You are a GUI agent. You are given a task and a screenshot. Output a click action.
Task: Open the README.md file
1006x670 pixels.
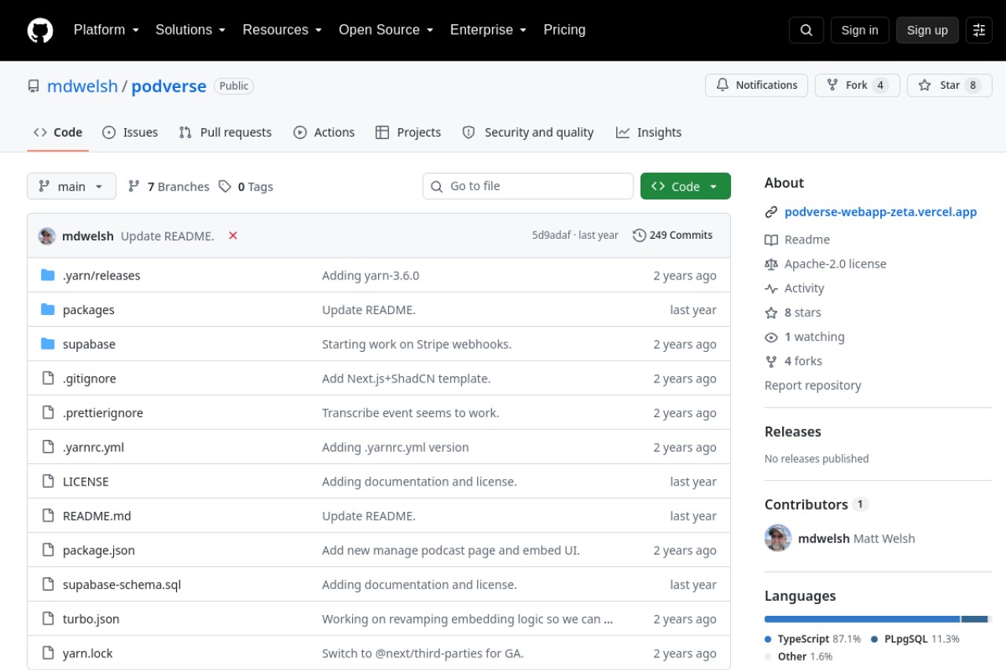[97, 516]
